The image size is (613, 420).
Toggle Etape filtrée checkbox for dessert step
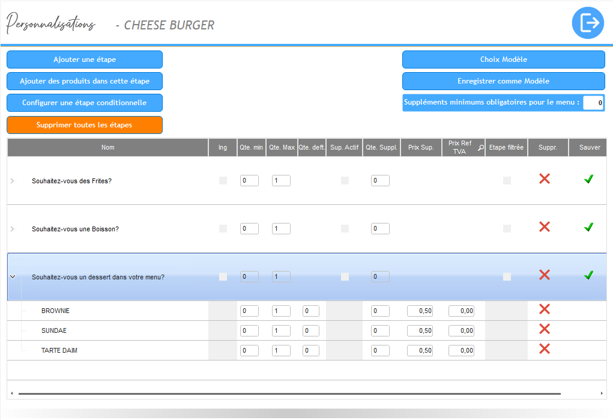507,276
